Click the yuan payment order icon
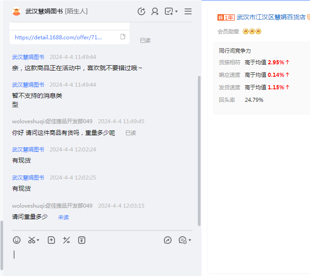 tap(82, 240)
